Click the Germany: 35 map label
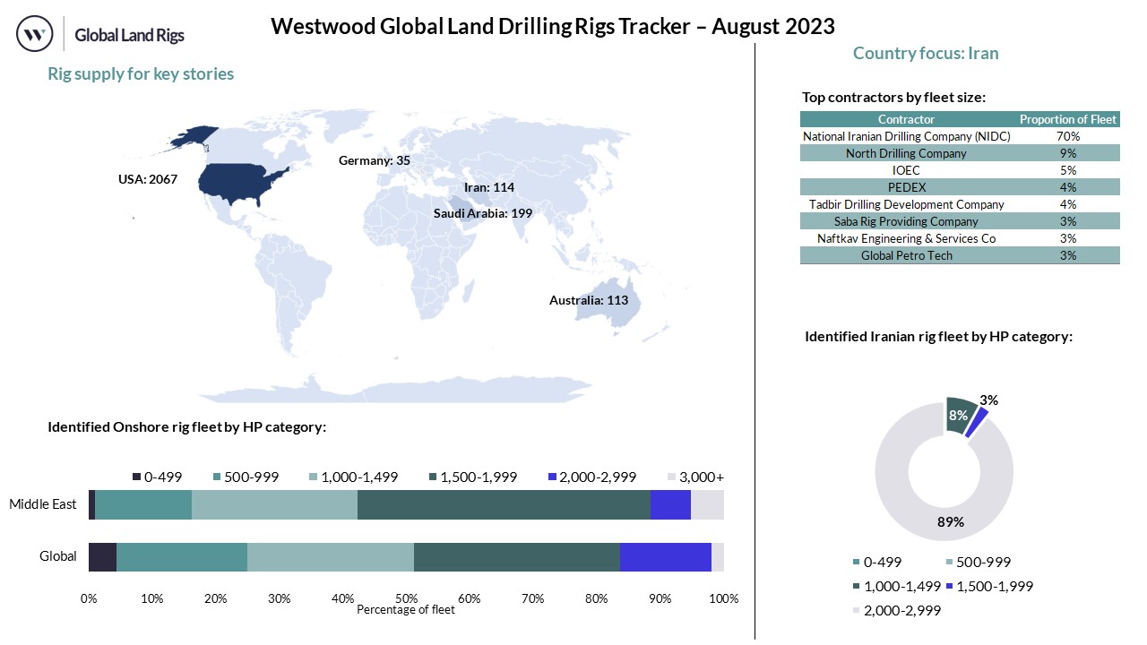1147x645 pixels. tap(374, 160)
